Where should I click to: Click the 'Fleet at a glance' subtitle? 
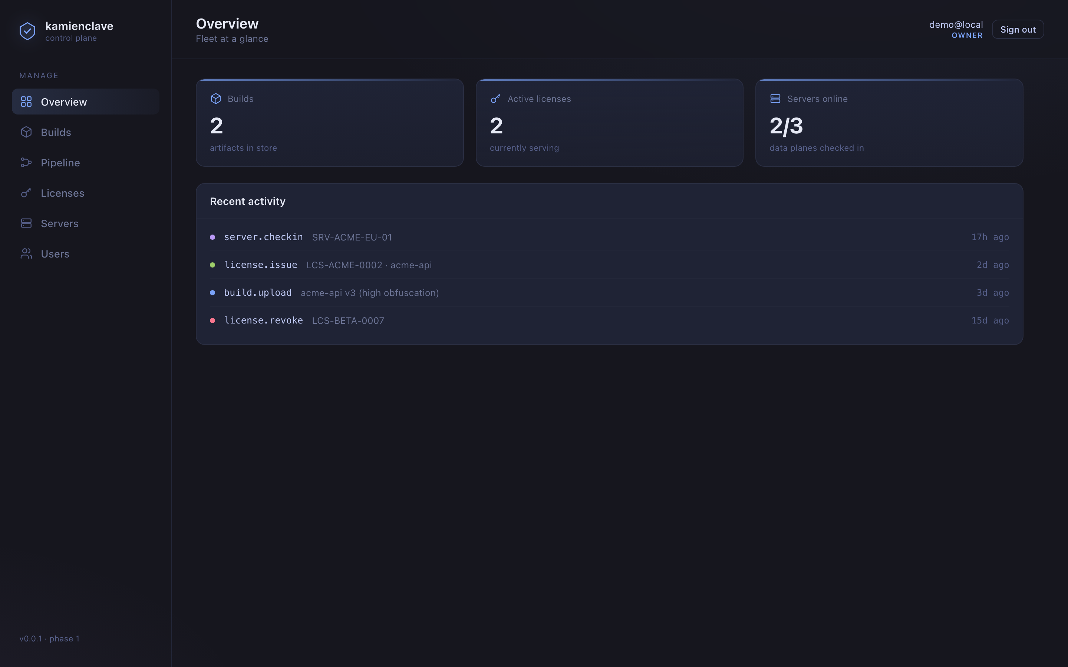[x=232, y=39]
